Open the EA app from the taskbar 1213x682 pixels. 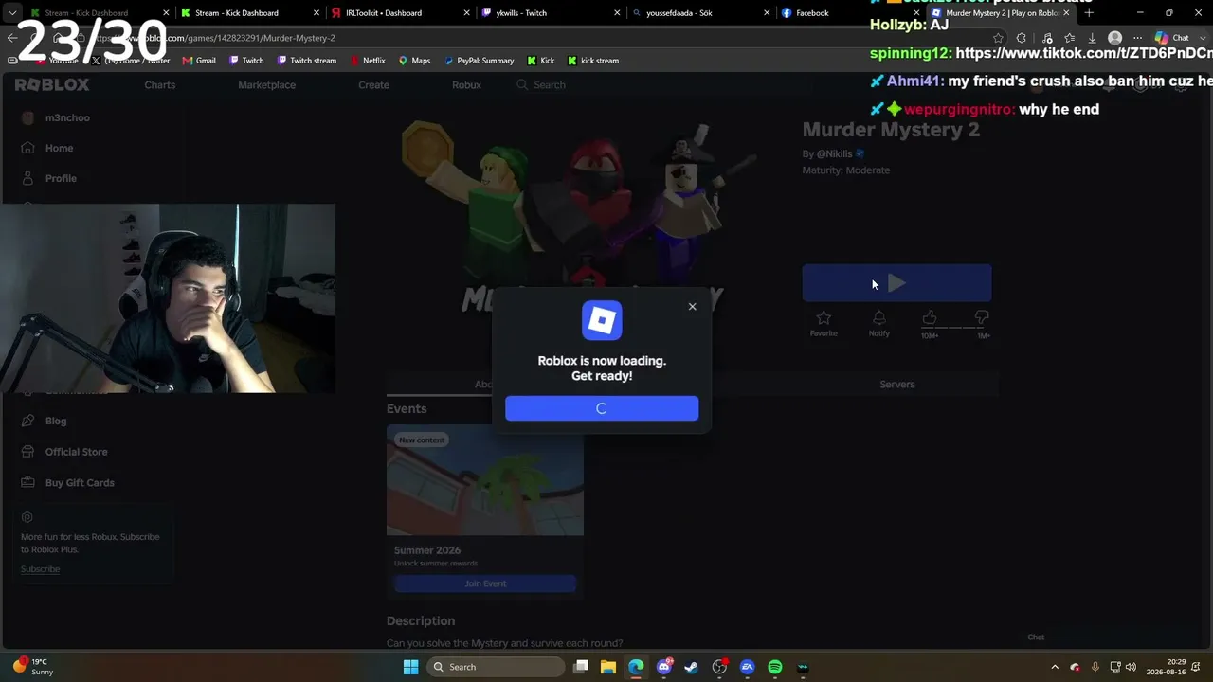(x=748, y=667)
